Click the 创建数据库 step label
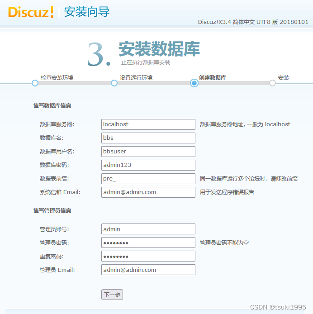 213,77
